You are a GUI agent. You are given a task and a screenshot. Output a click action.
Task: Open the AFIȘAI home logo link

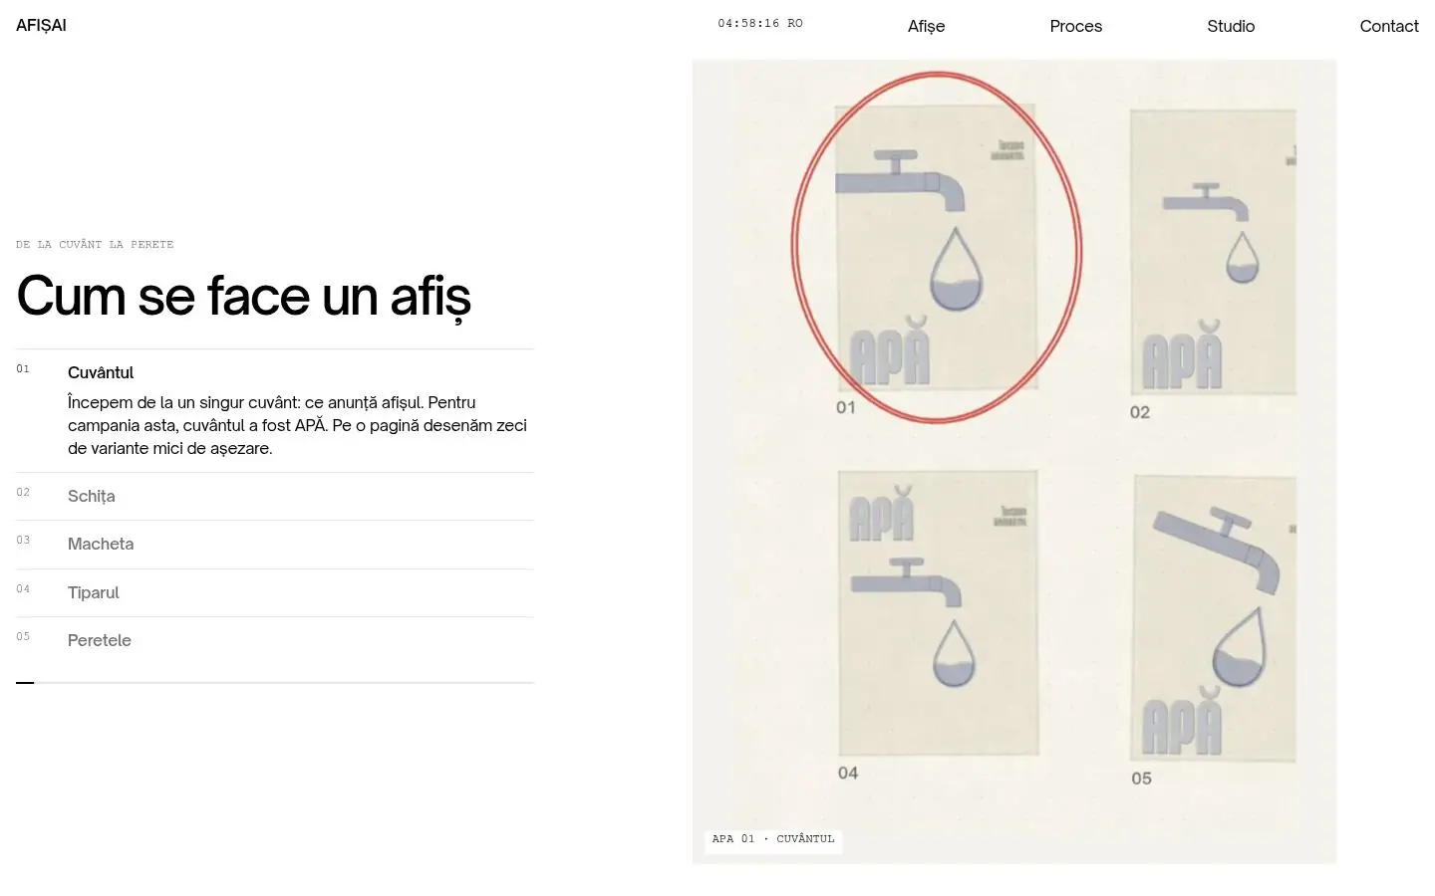tap(41, 25)
